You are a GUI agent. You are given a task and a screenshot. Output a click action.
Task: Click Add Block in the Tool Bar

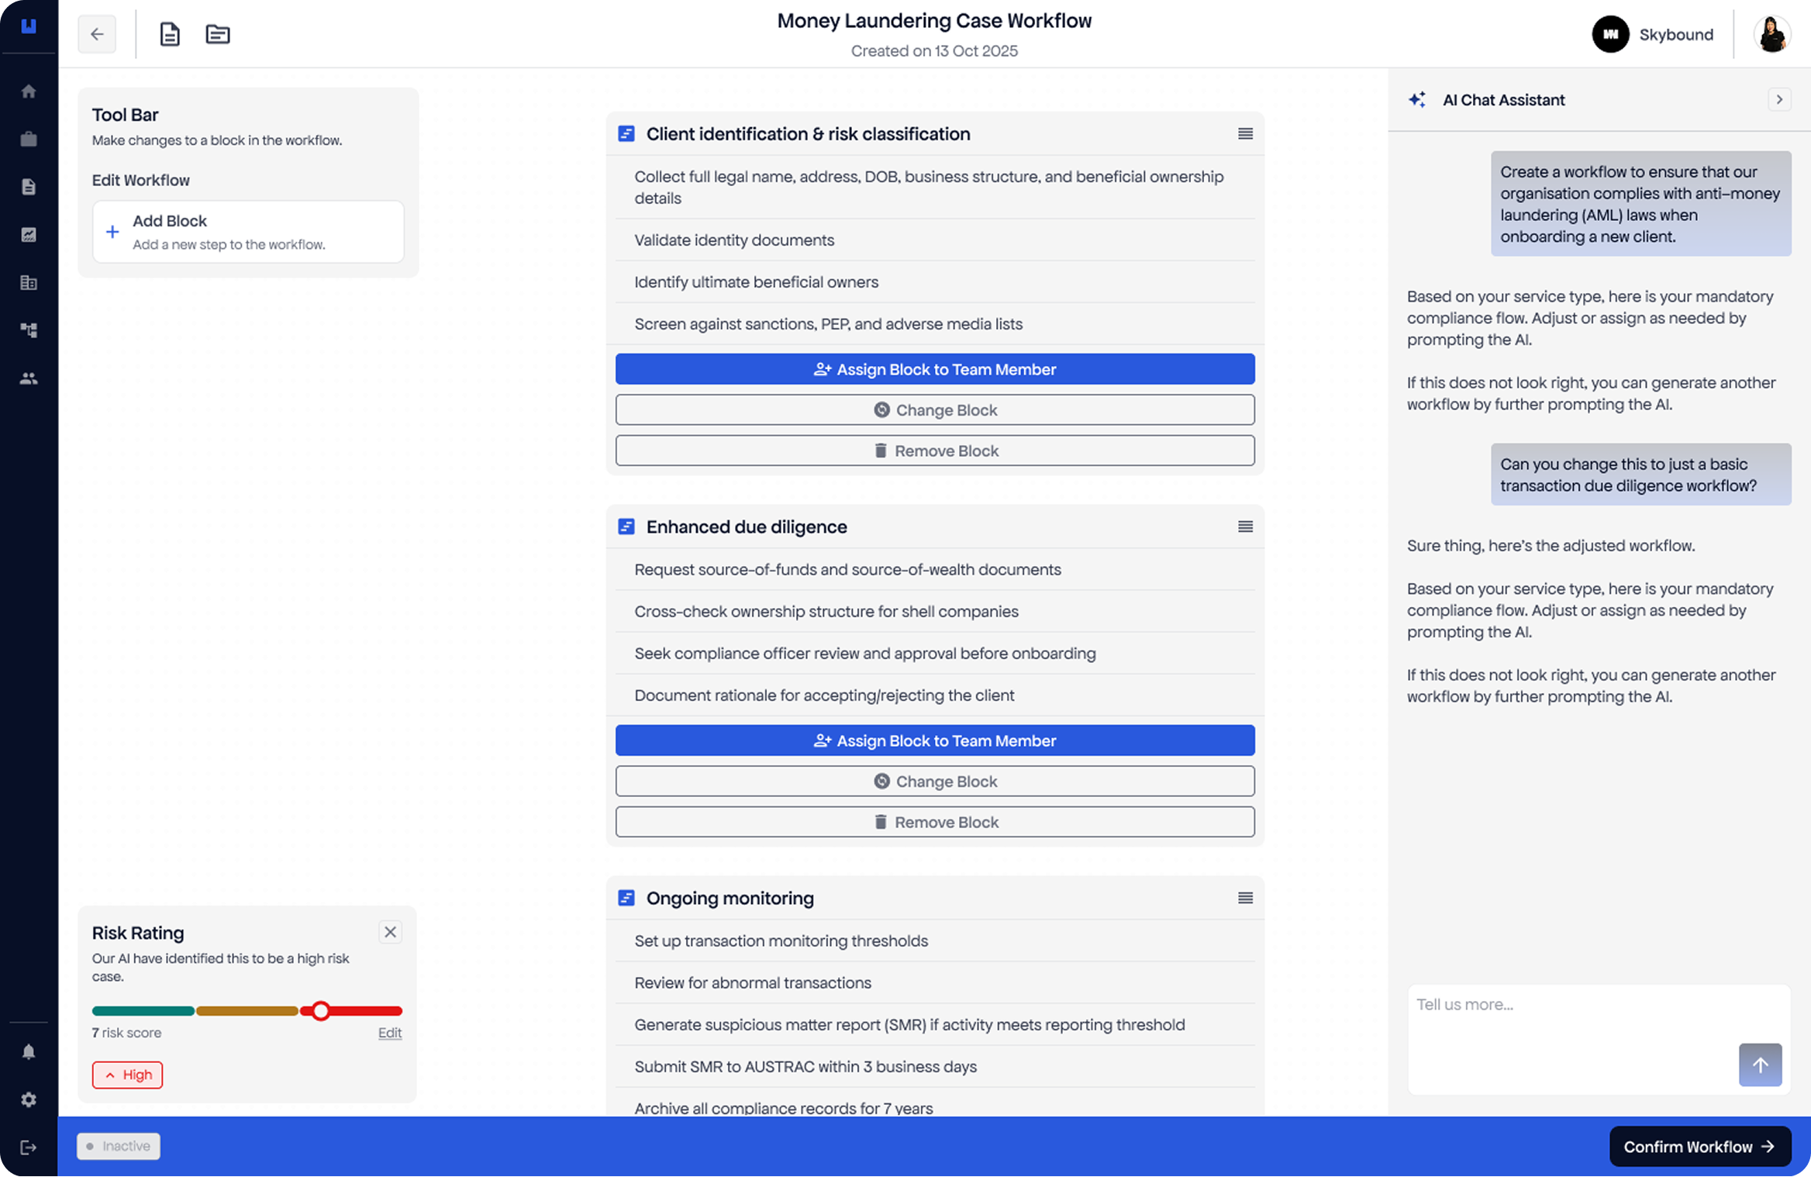coord(248,232)
